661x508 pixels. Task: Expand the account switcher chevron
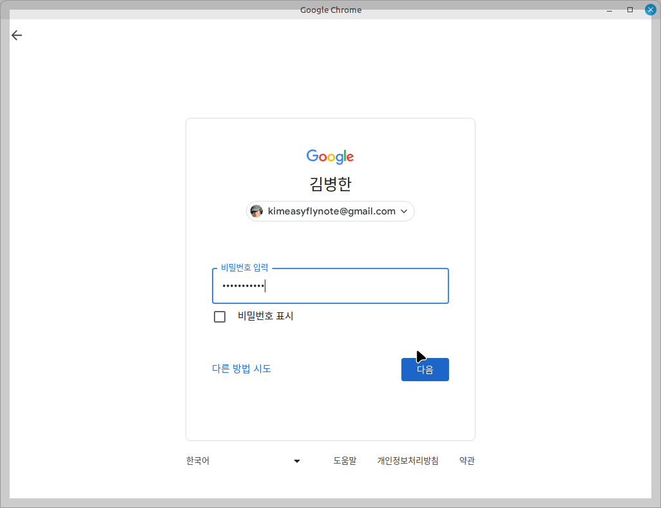(404, 211)
